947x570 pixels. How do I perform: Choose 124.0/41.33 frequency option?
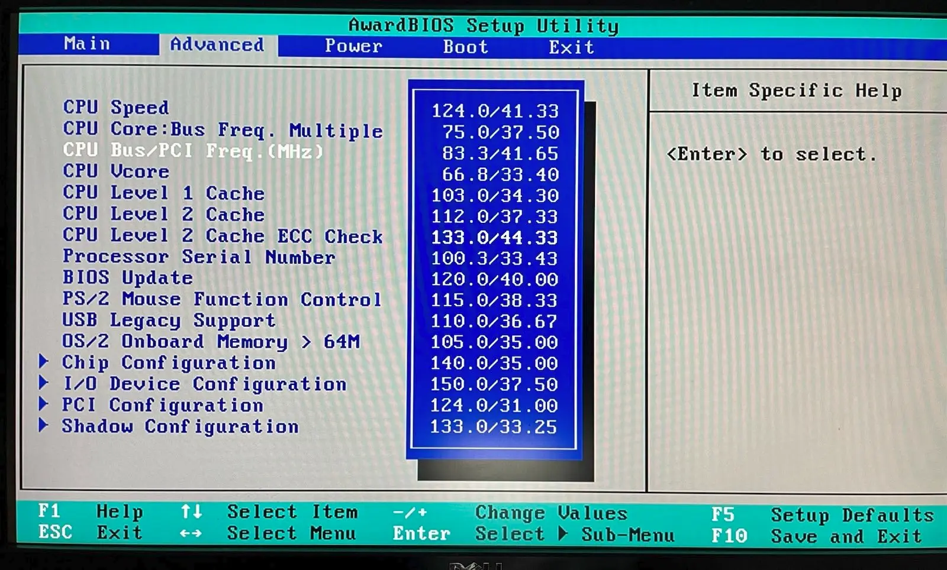coord(495,111)
